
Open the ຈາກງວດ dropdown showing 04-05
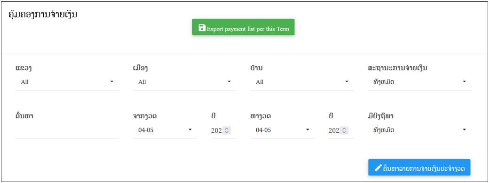coord(165,130)
